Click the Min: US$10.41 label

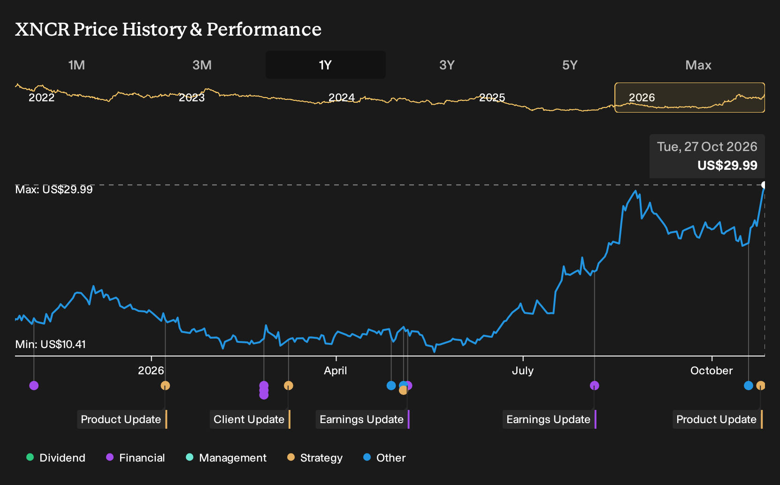click(51, 344)
